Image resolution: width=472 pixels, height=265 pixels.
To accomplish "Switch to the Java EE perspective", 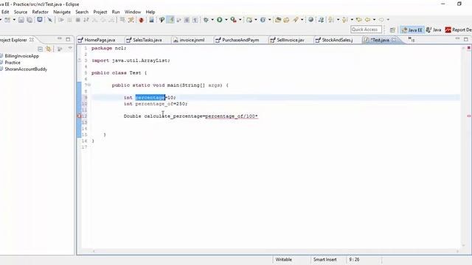I will coord(412,29).
